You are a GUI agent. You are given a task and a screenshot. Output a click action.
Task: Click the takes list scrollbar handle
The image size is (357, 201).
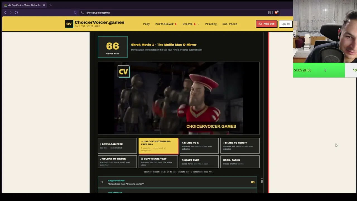[262, 181]
